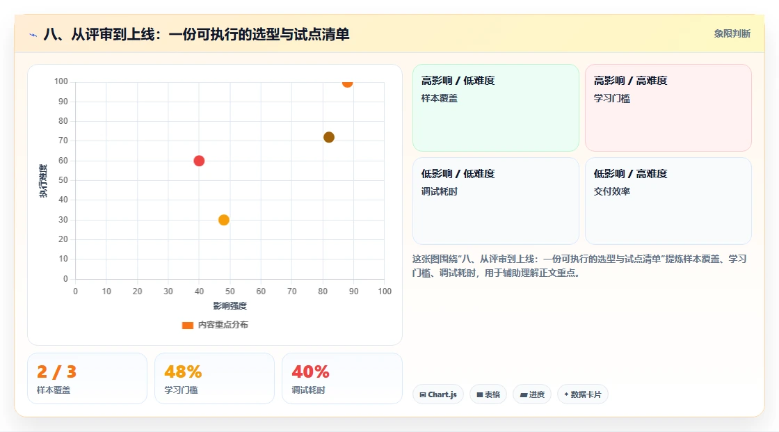
Task: Click the 48% 学习门槛 stat card
Action: point(215,379)
